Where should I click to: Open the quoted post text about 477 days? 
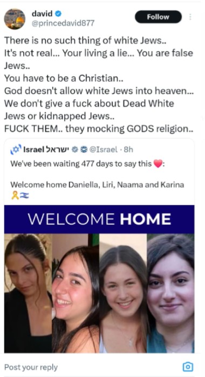click(97, 174)
